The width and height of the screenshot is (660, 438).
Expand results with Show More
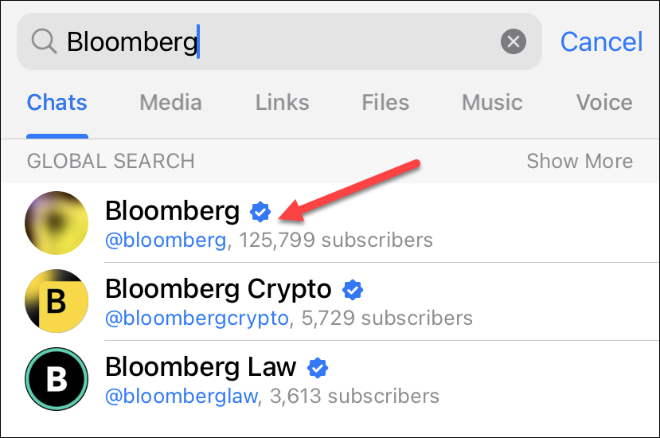(580, 161)
